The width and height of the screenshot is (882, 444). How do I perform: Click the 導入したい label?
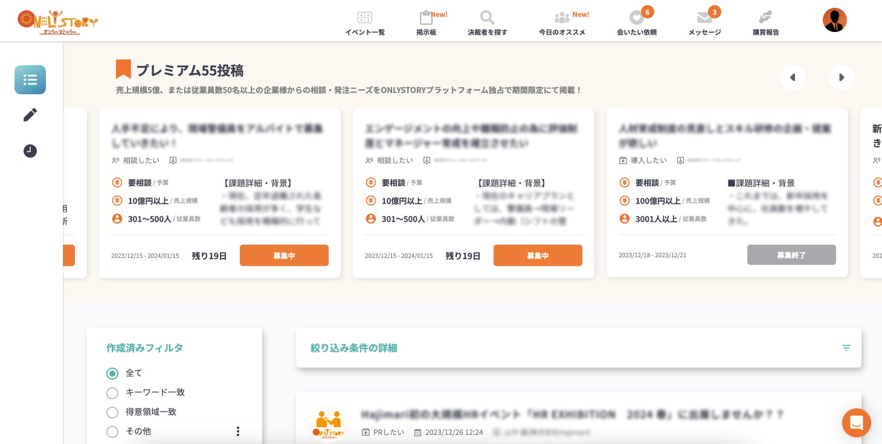point(643,160)
